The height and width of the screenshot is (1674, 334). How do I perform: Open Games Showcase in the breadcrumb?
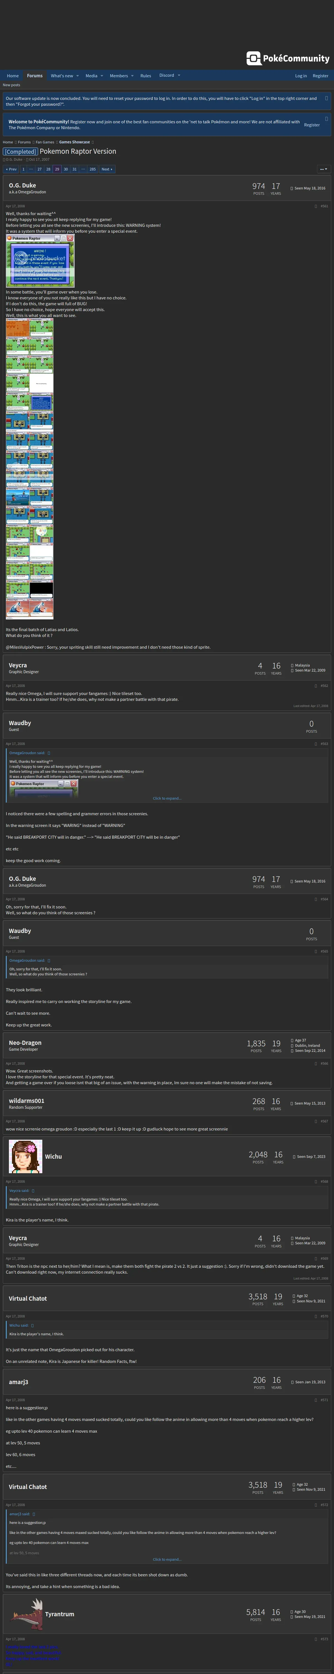click(x=75, y=142)
